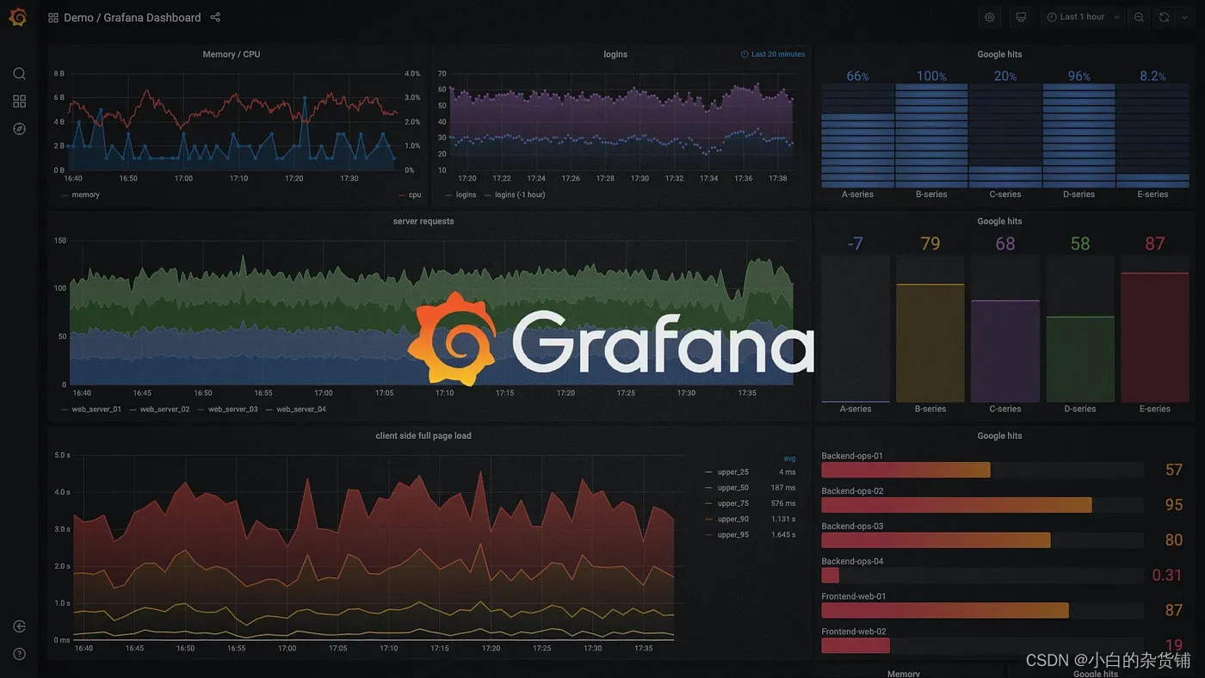Open the Explore compass icon in the sidebar
The image size is (1205, 678).
pos(19,129)
